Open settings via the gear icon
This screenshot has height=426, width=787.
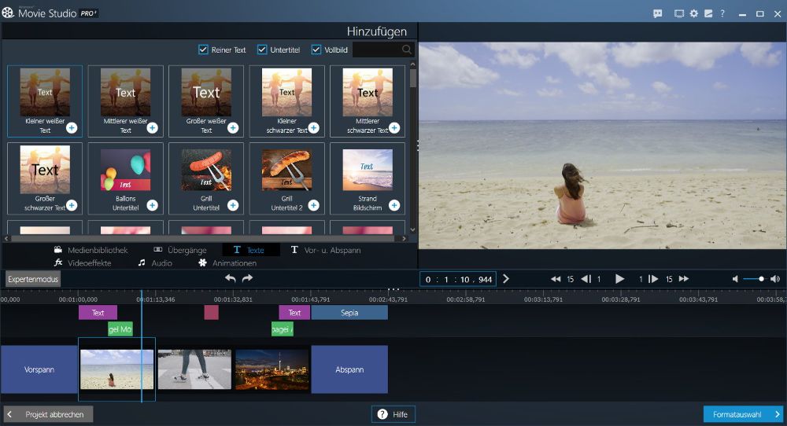(693, 13)
